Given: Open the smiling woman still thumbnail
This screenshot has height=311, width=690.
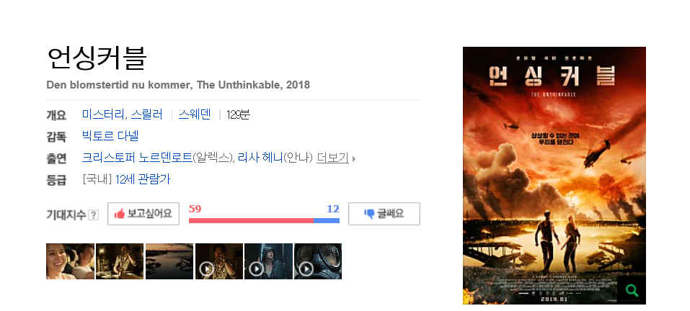Looking at the screenshot, I should 70,261.
